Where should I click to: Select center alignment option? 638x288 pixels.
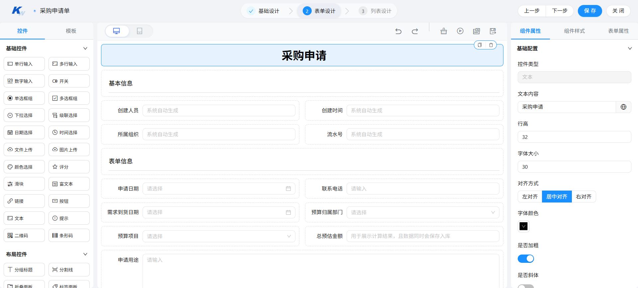coord(557,197)
